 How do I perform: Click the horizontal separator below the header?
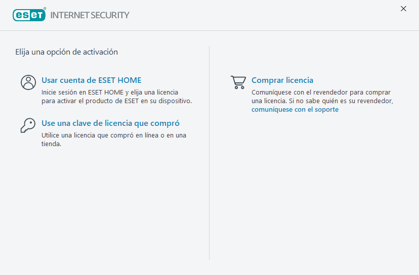[209, 31]
